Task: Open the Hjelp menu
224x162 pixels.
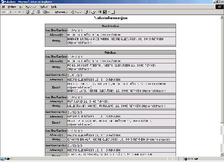Action: (54, 7)
